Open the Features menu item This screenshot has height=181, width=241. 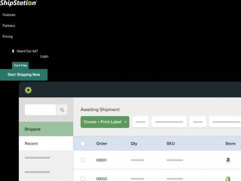[x=9, y=15]
